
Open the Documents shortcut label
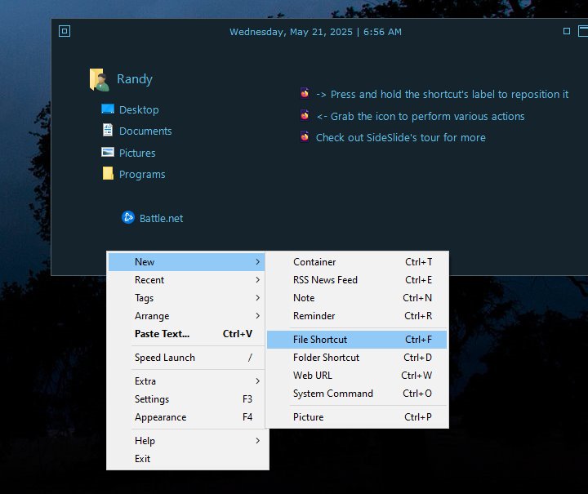(145, 131)
